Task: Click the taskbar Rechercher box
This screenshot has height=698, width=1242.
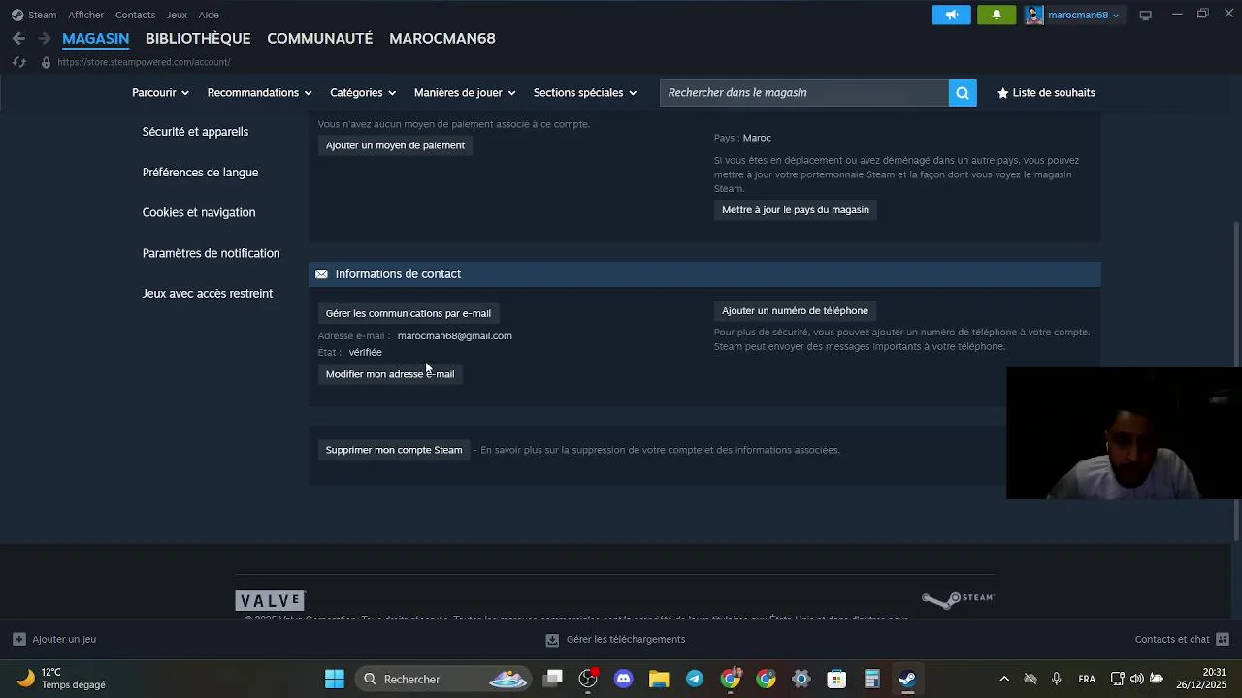Action: (442, 679)
